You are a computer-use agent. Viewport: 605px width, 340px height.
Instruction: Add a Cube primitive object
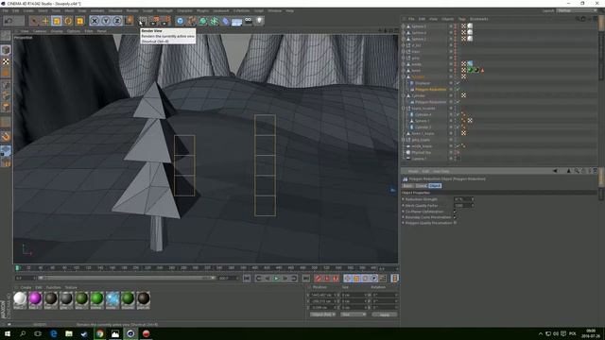pos(181,21)
